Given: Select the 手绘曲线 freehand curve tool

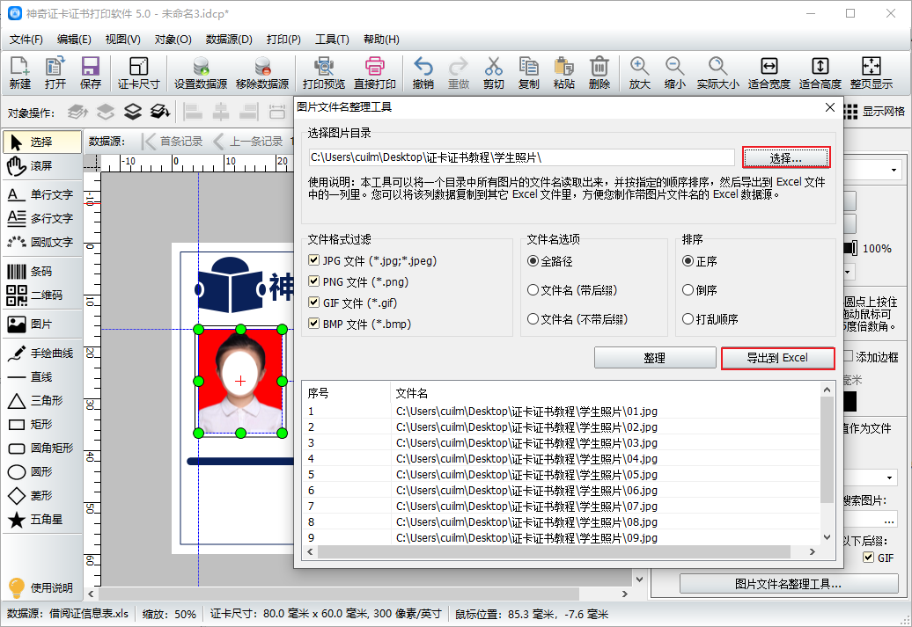Looking at the screenshot, I should pos(42,354).
